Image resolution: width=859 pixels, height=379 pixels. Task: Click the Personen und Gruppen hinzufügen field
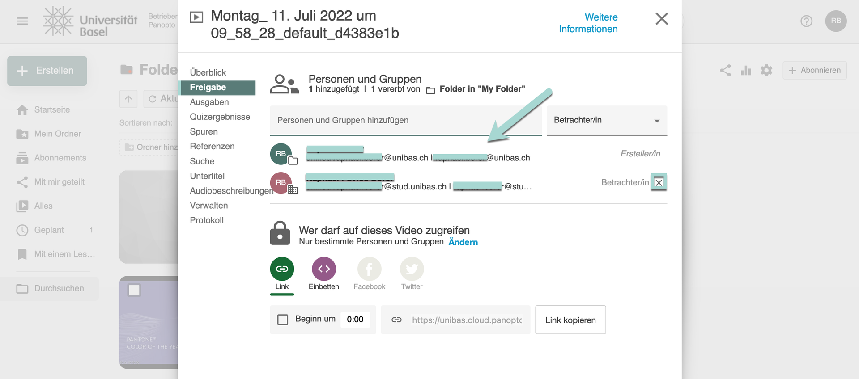[x=405, y=120]
